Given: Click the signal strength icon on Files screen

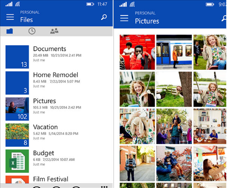Looking at the screenshot, I should pos(9,4).
